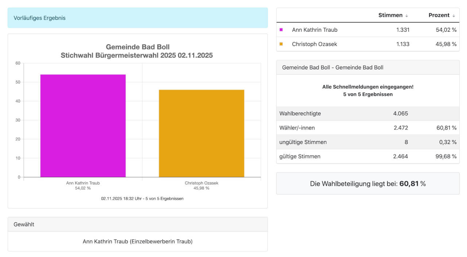
Task: Click the Wahlberechtigte row
Action: [368, 113]
